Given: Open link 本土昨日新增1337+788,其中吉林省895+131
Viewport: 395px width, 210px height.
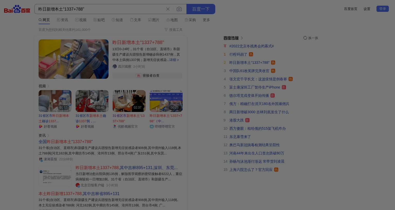Looking at the screenshot, I should [79, 194].
